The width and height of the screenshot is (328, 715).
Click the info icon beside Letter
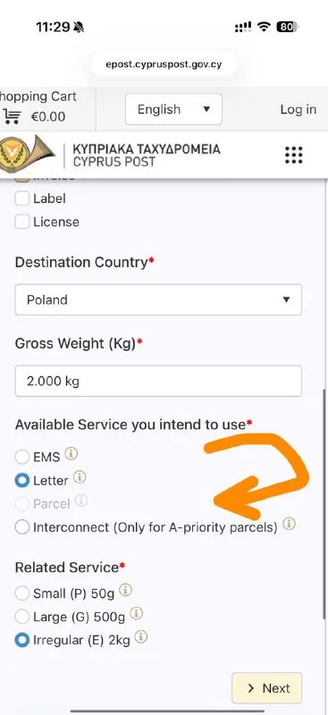click(80, 477)
